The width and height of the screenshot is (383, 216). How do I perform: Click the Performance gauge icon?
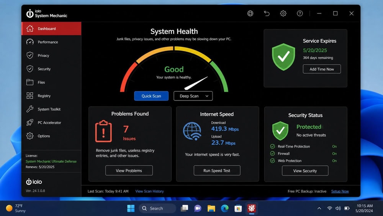click(x=30, y=42)
